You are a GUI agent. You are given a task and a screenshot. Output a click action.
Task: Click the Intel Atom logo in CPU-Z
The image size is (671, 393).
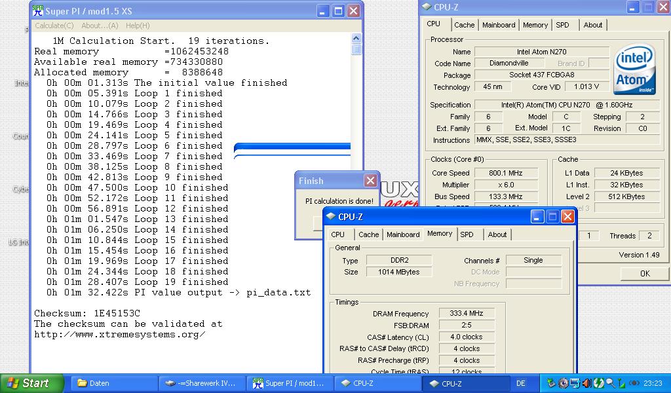634,69
